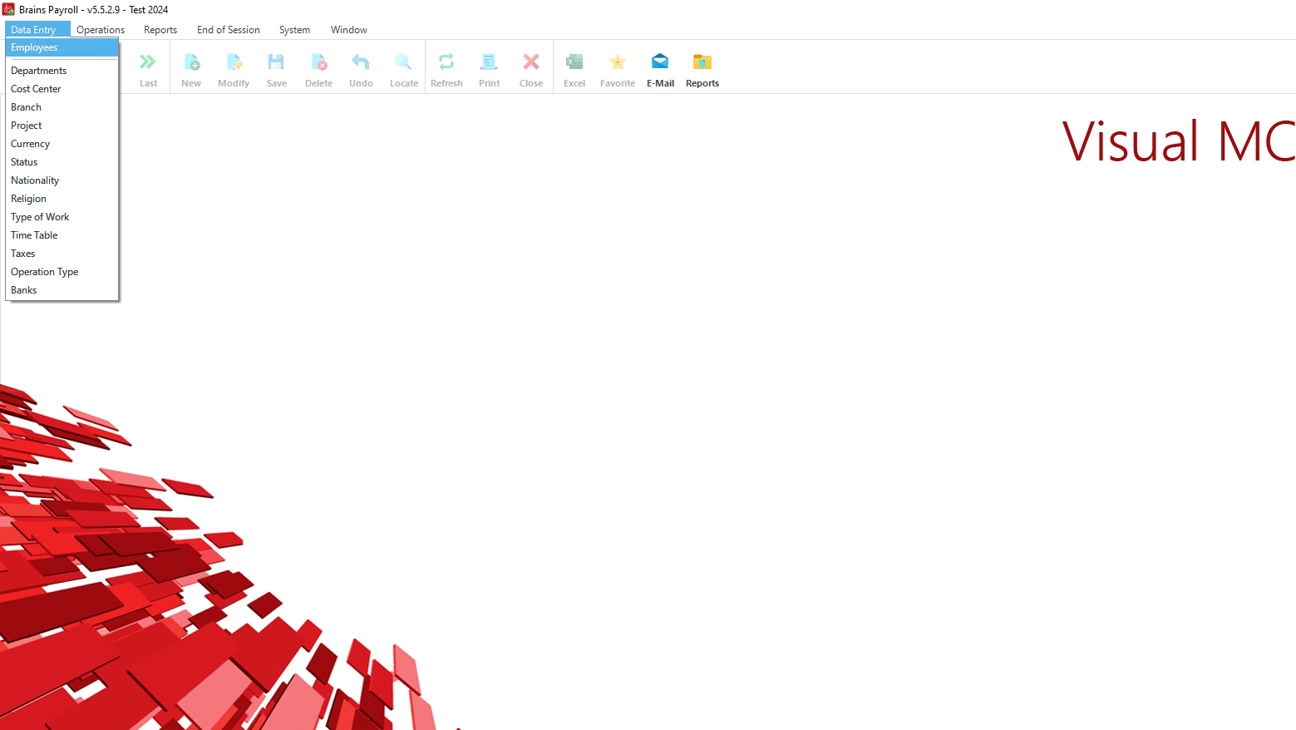
Task: Open Type of Work menu entry
Action: coord(62,217)
